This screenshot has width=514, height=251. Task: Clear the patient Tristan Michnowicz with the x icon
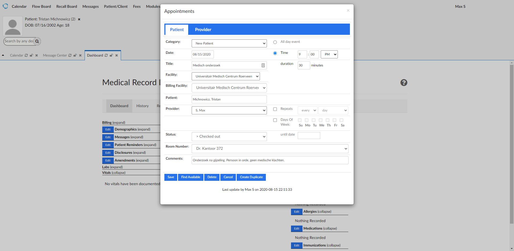pyautogui.click(x=79, y=19)
